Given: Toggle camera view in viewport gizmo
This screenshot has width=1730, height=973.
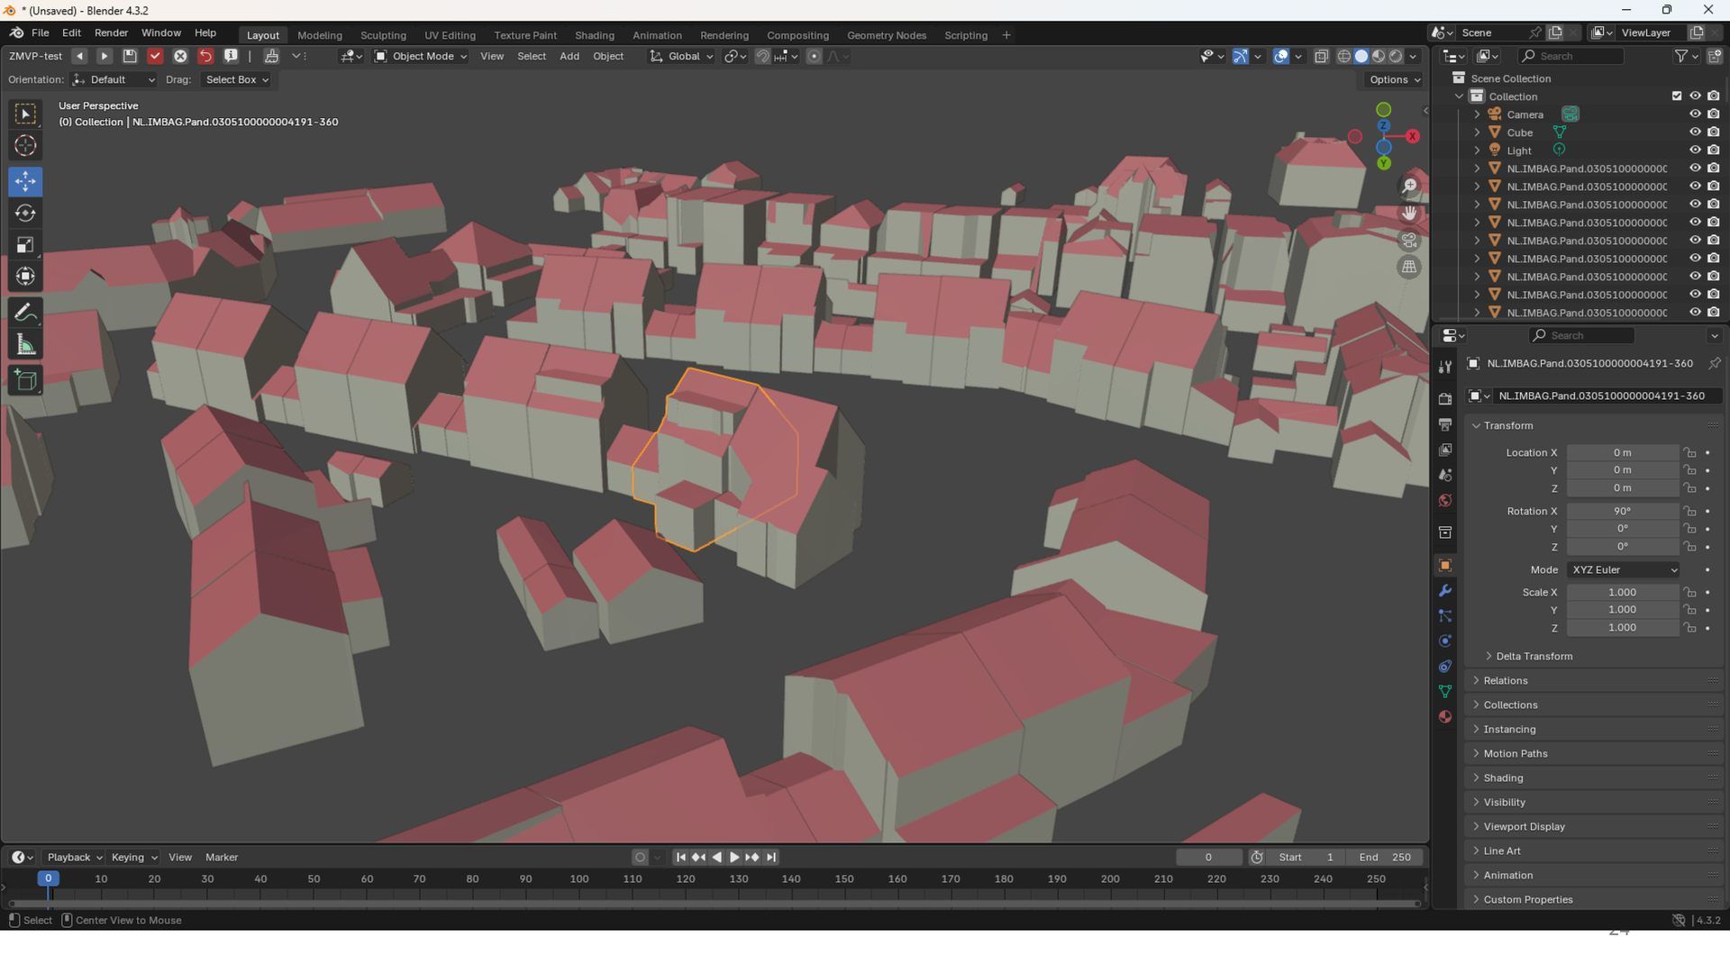Looking at the screenshot, I should click(x=1409, y=241).
